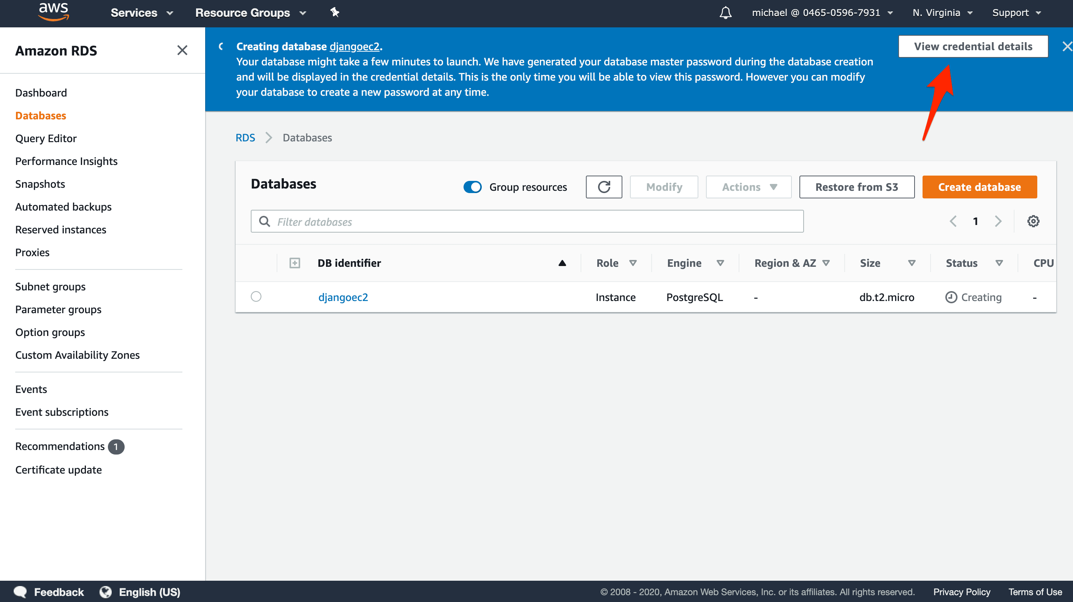Screen dimensions: 1073x602
Task: Click the Feedback footer link
Action: 59,592
